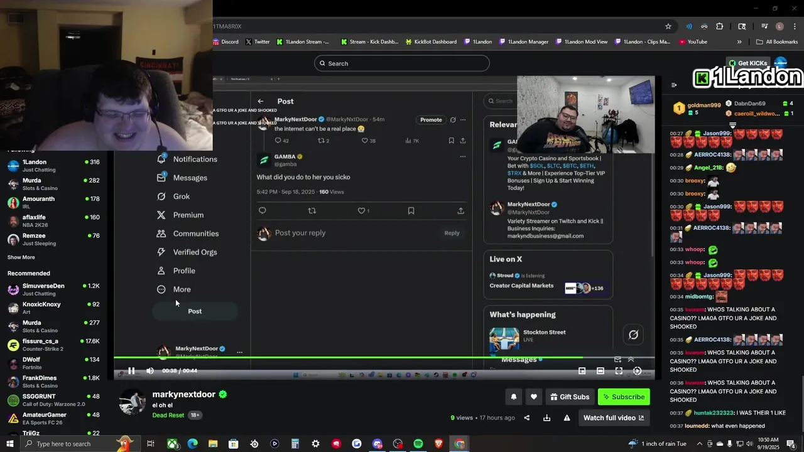Open DWolf recommended channel

click(x=53, y=363)
